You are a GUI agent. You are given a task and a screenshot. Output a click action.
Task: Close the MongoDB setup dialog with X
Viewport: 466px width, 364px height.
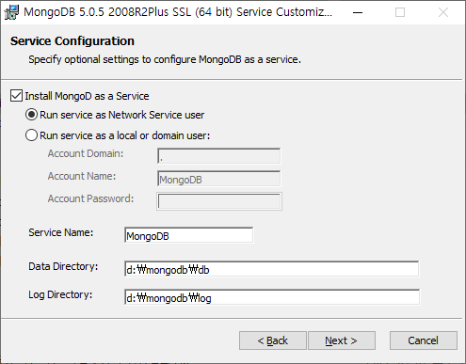[x=443, y=12]
